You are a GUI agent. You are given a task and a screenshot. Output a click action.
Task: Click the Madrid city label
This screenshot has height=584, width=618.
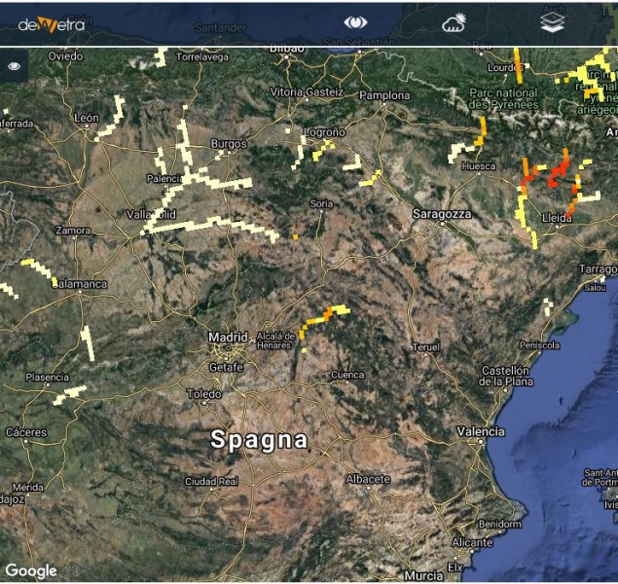[x=228, y=337]
